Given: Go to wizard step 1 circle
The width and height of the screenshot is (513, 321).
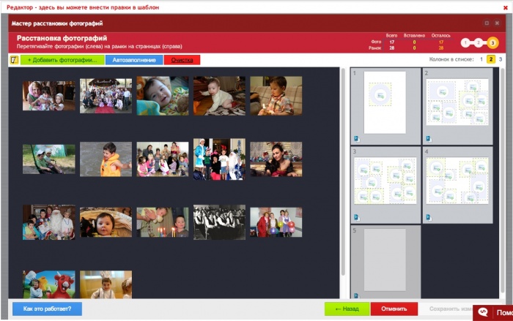Looking at the screenshot, I should click(465, 43).
